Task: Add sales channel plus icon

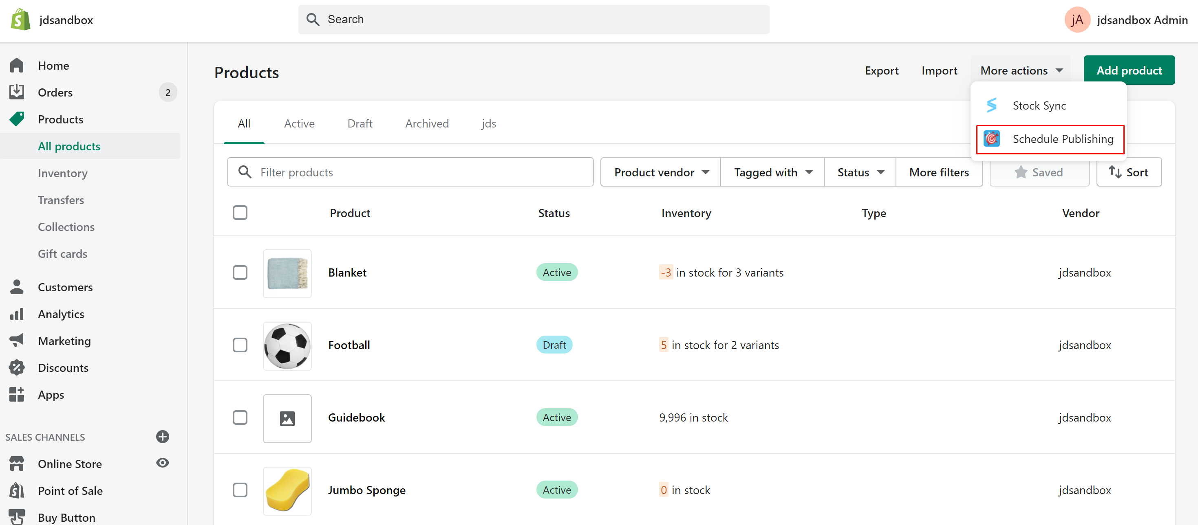Action: 162,437
